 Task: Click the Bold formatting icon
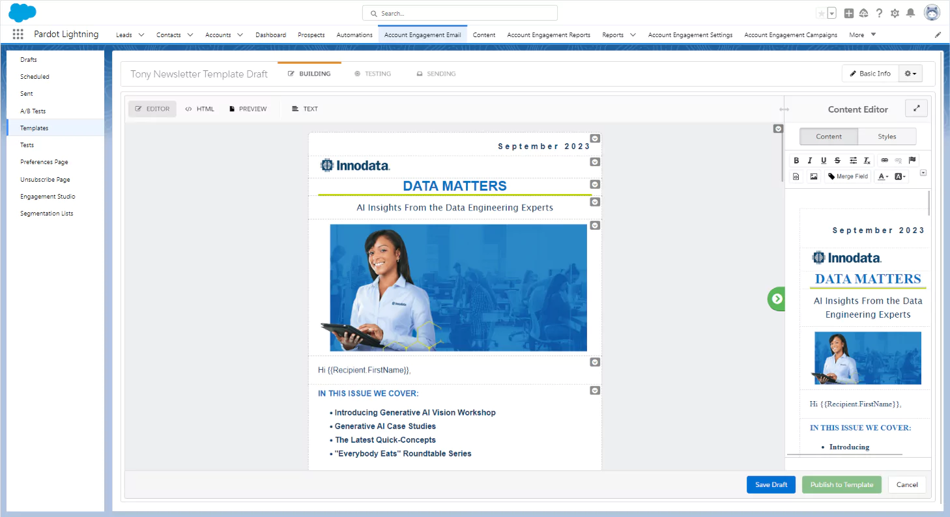(796, 160)
